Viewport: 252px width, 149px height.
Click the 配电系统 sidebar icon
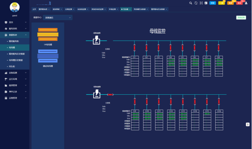[6, 29]
